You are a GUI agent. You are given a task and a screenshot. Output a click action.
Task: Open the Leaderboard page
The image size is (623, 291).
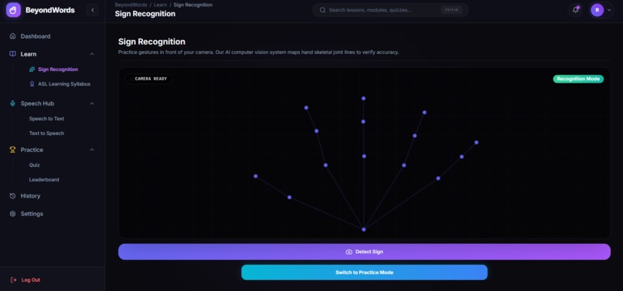[44, 179]
